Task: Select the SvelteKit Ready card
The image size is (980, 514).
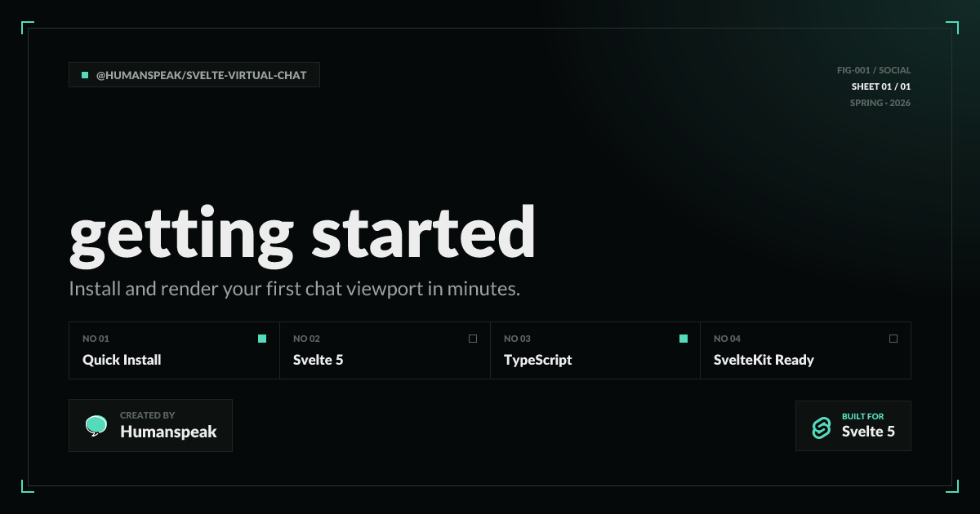Action: click(x=805, y=350)
